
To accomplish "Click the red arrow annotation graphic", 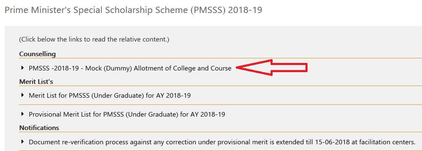I will point(271,68).
